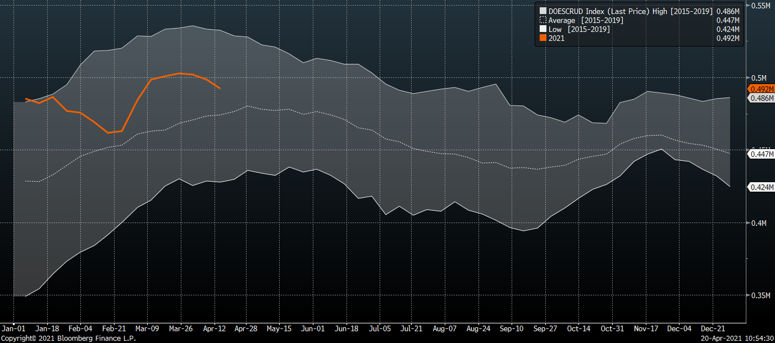Click the Dec-21 x-axis date label
Screen dimensions: 775x343
point(712,329)
